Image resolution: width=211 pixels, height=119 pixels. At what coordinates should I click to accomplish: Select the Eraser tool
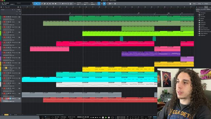point(45,4)
